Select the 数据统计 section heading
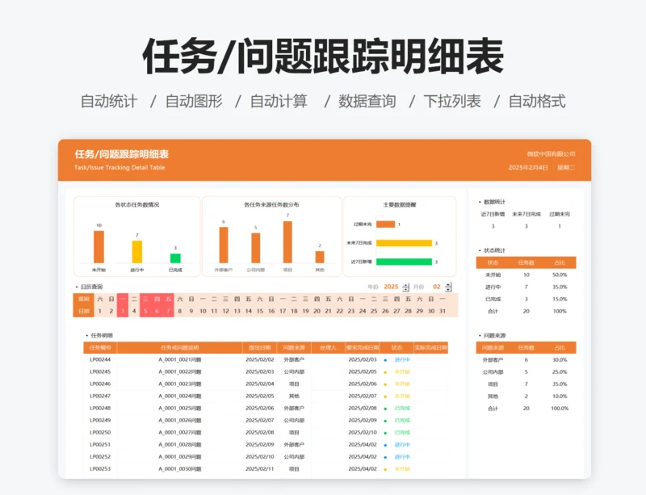This screenshot has width=646, height=495. (x=494, y=202)
